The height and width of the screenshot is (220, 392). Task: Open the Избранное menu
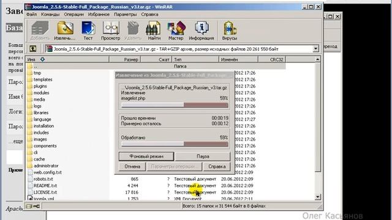click(99, 15)
